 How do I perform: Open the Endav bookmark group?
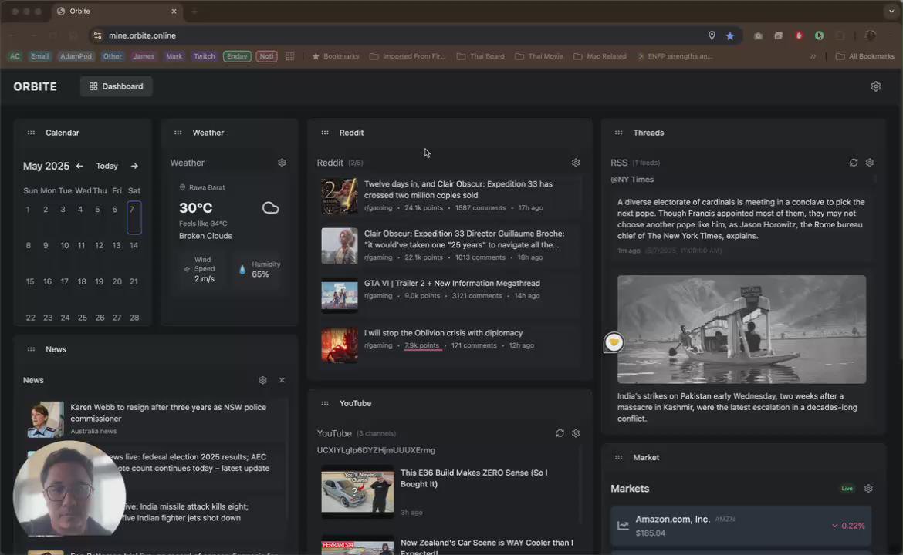click(237, 56)
